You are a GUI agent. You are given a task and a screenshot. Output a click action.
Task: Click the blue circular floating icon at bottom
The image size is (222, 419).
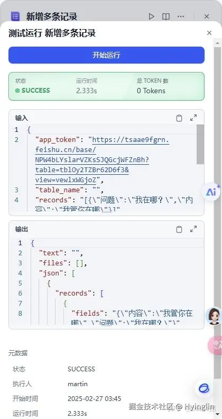point(204,388)
